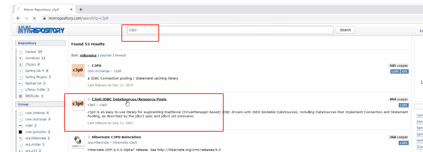The height and width of the screenshot is (152, 423).
Task: Click the site lock icon in address bar
Action: pos(45,19)
